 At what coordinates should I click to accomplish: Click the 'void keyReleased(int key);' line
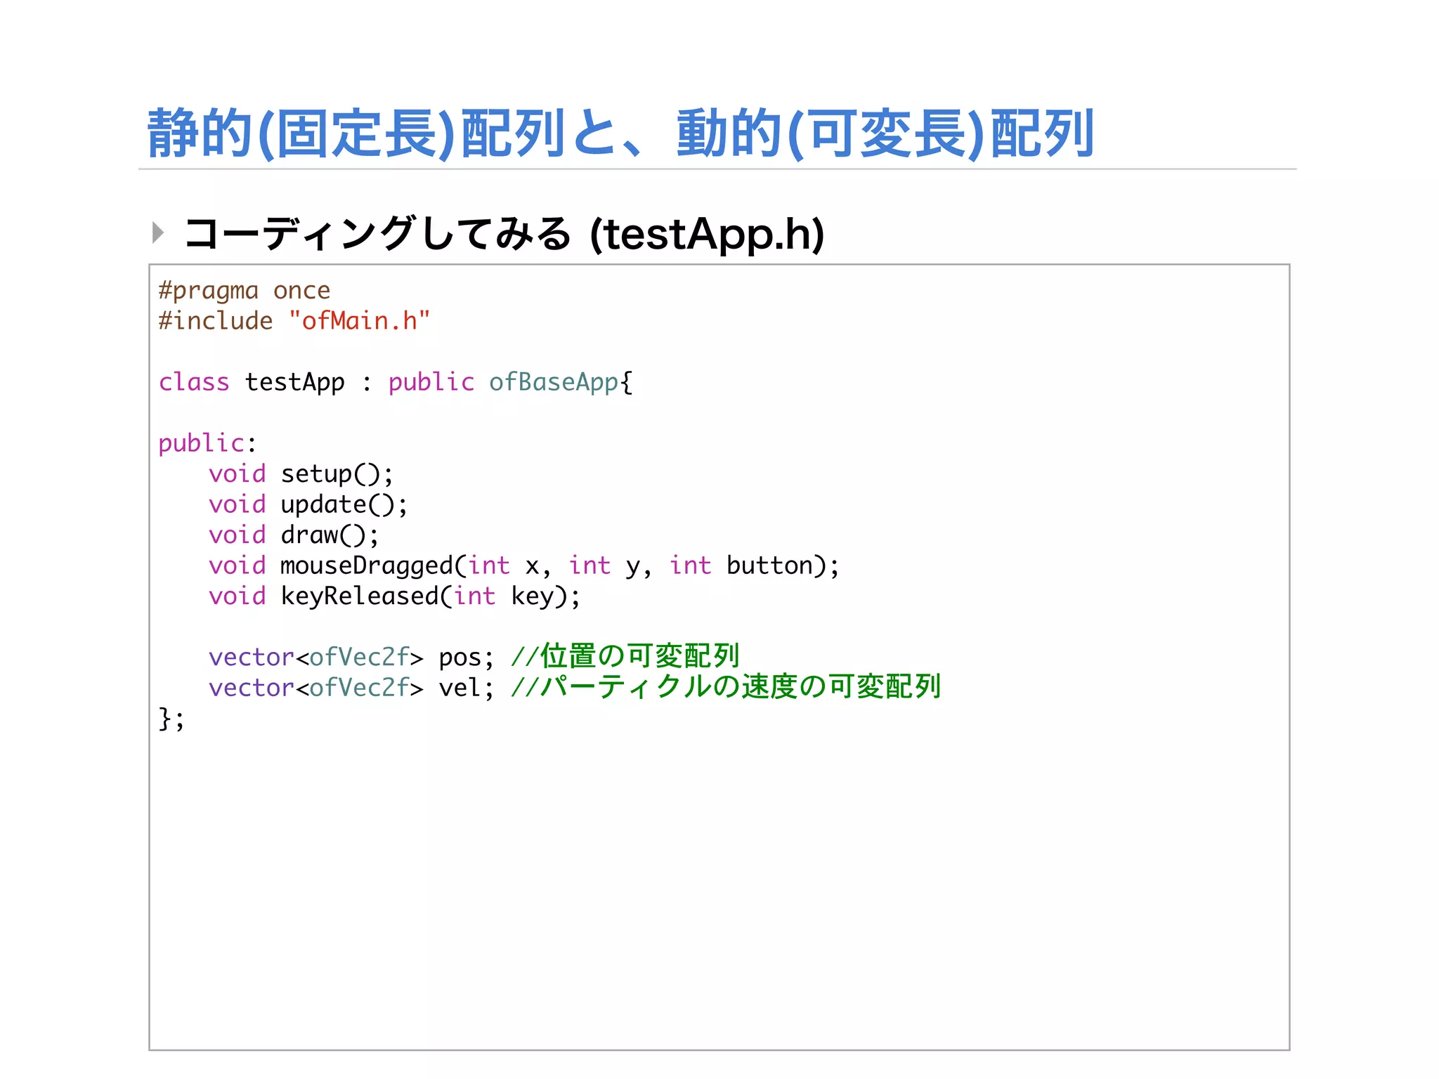pos(395,596)
